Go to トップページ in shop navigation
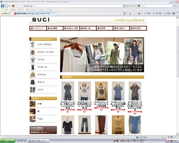 (x=38, y=28)
